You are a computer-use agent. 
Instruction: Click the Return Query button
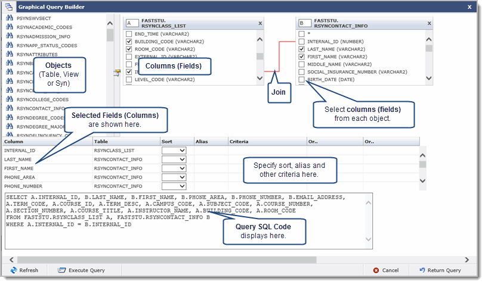pos(440,270)
